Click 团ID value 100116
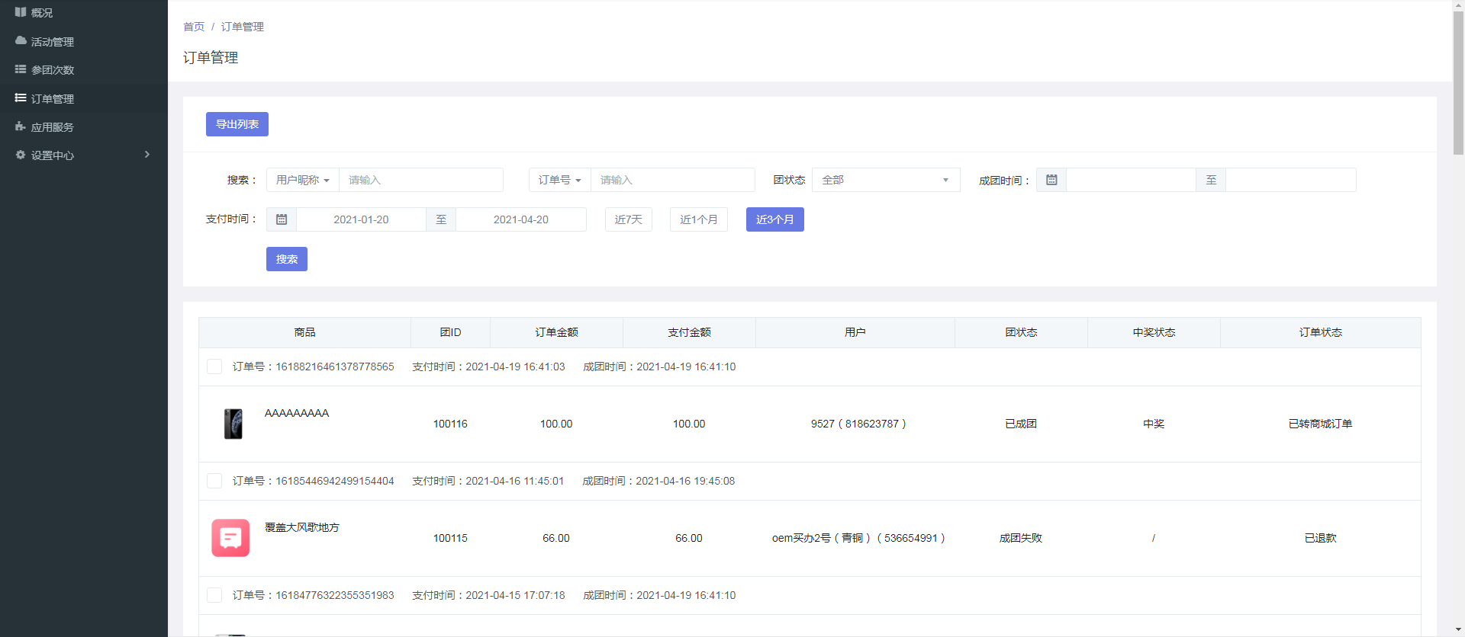This screenshot has height=637, width=1465. pyautogui.click(x=450, y=424)
